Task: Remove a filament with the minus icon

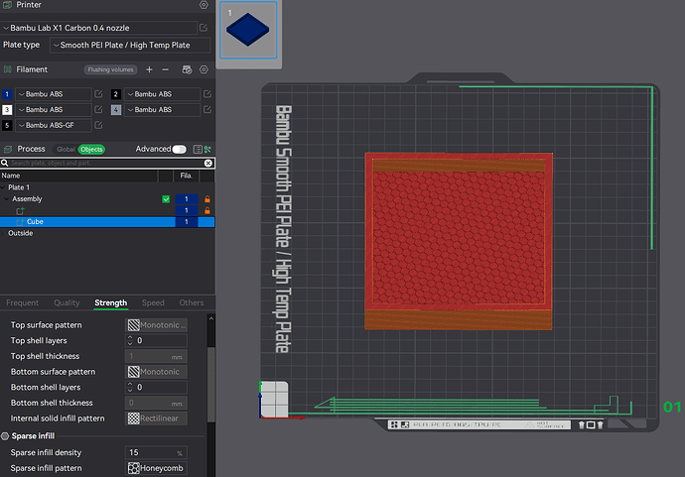Action: click(165, 69)
